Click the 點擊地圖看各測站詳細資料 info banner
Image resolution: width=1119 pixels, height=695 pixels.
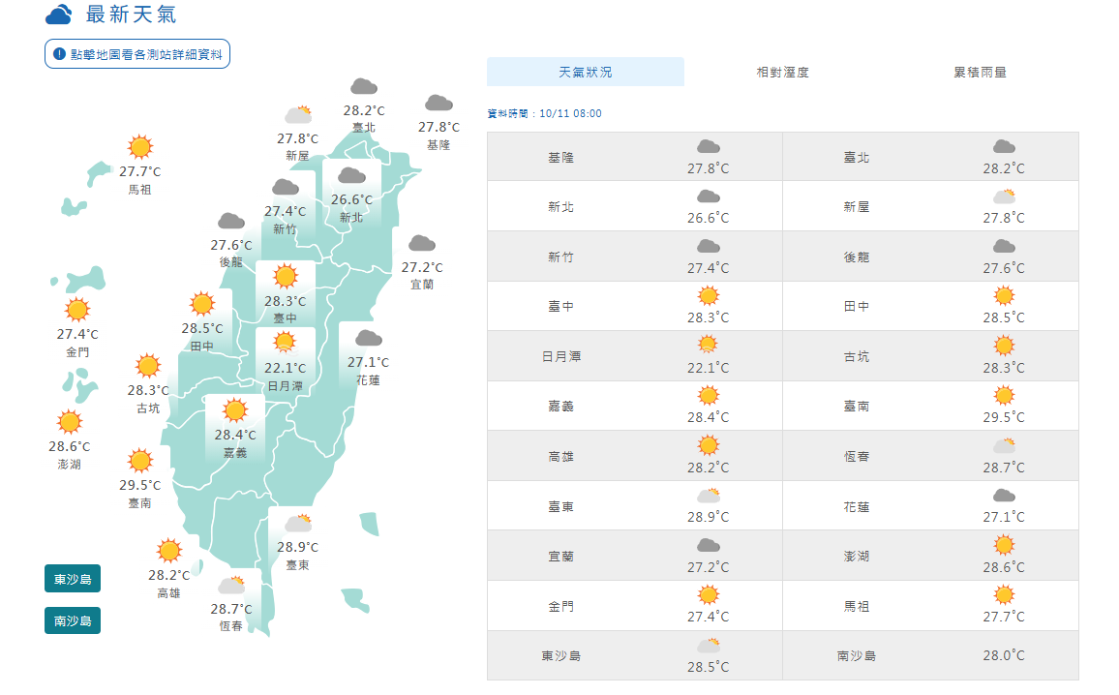137,54
